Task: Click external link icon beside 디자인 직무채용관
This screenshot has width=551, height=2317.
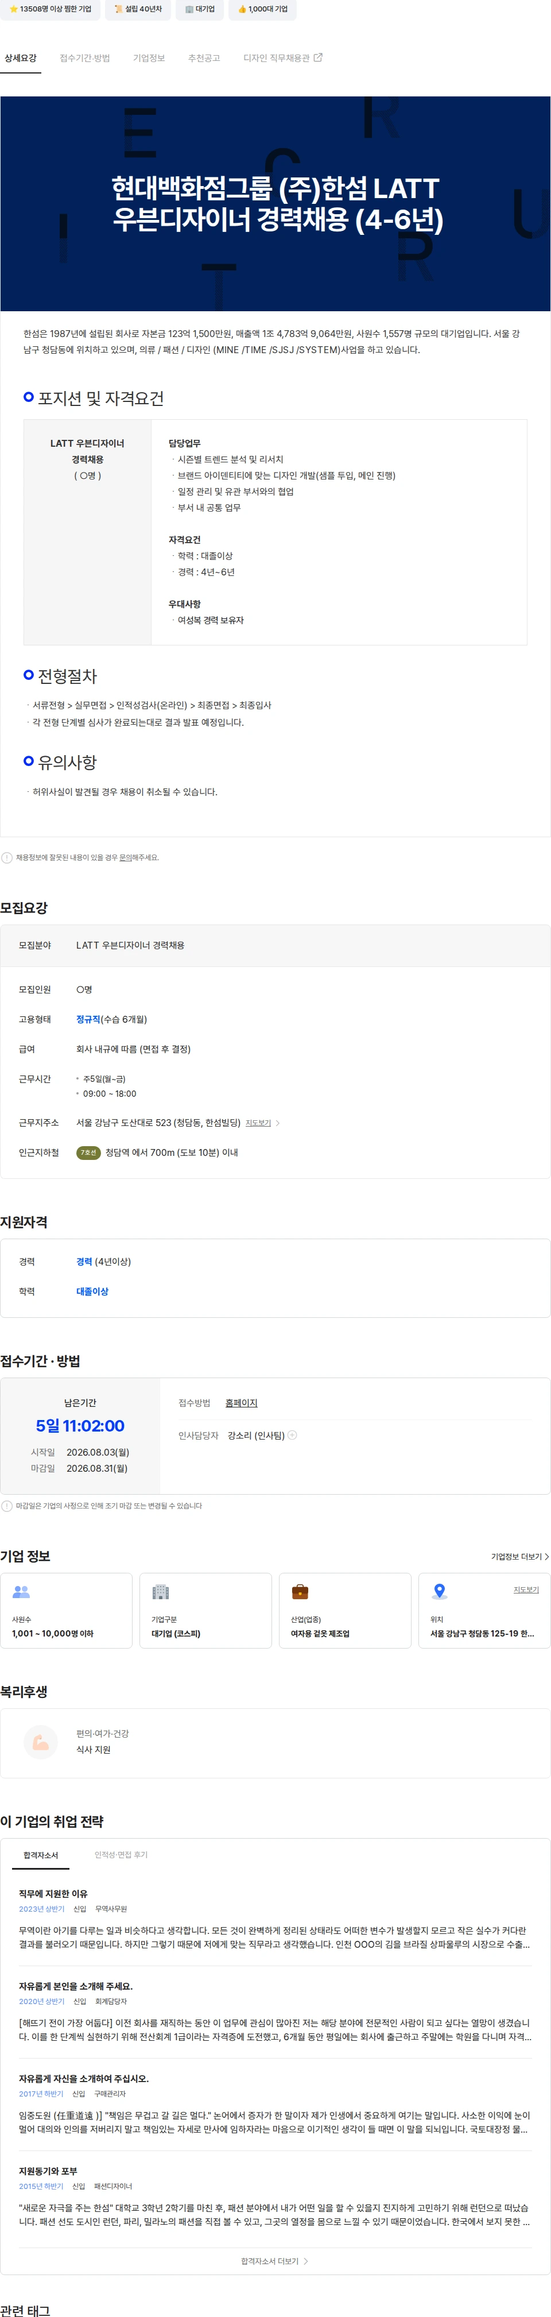Action: (x=317, y=57)
